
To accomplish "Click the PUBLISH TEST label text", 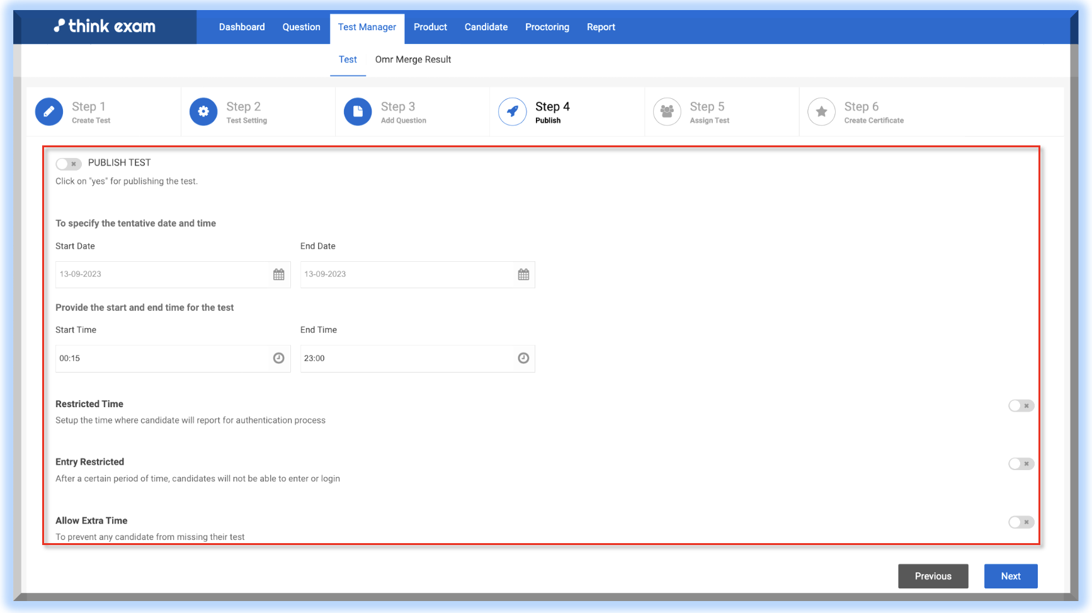I will [119, 162].
